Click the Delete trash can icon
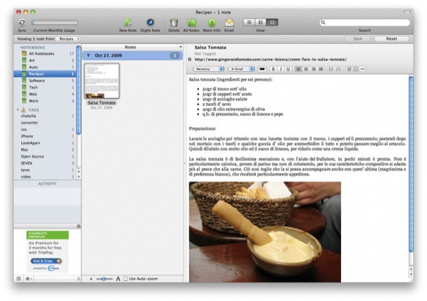Image resolution: width=427 pixels, height=301 pixels. 173,23
